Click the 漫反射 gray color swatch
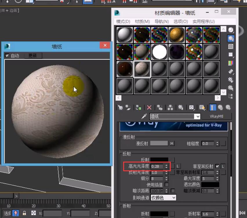 [159, 143]
